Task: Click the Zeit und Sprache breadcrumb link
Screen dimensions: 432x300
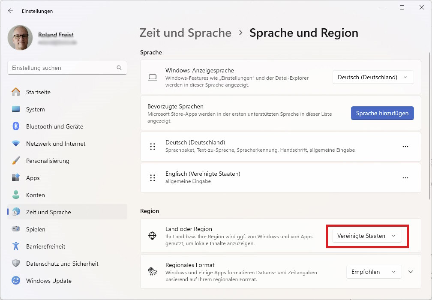Action: [x=185, y=33]
